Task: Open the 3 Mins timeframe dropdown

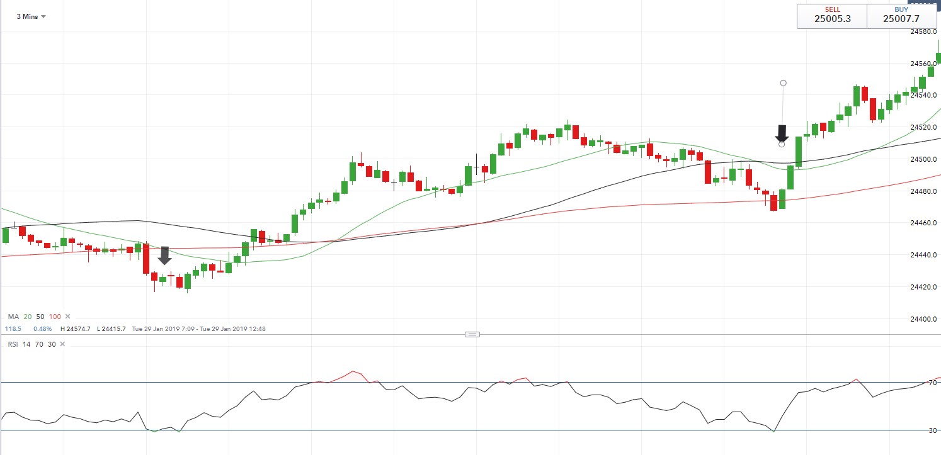Action: pos(31,16)
